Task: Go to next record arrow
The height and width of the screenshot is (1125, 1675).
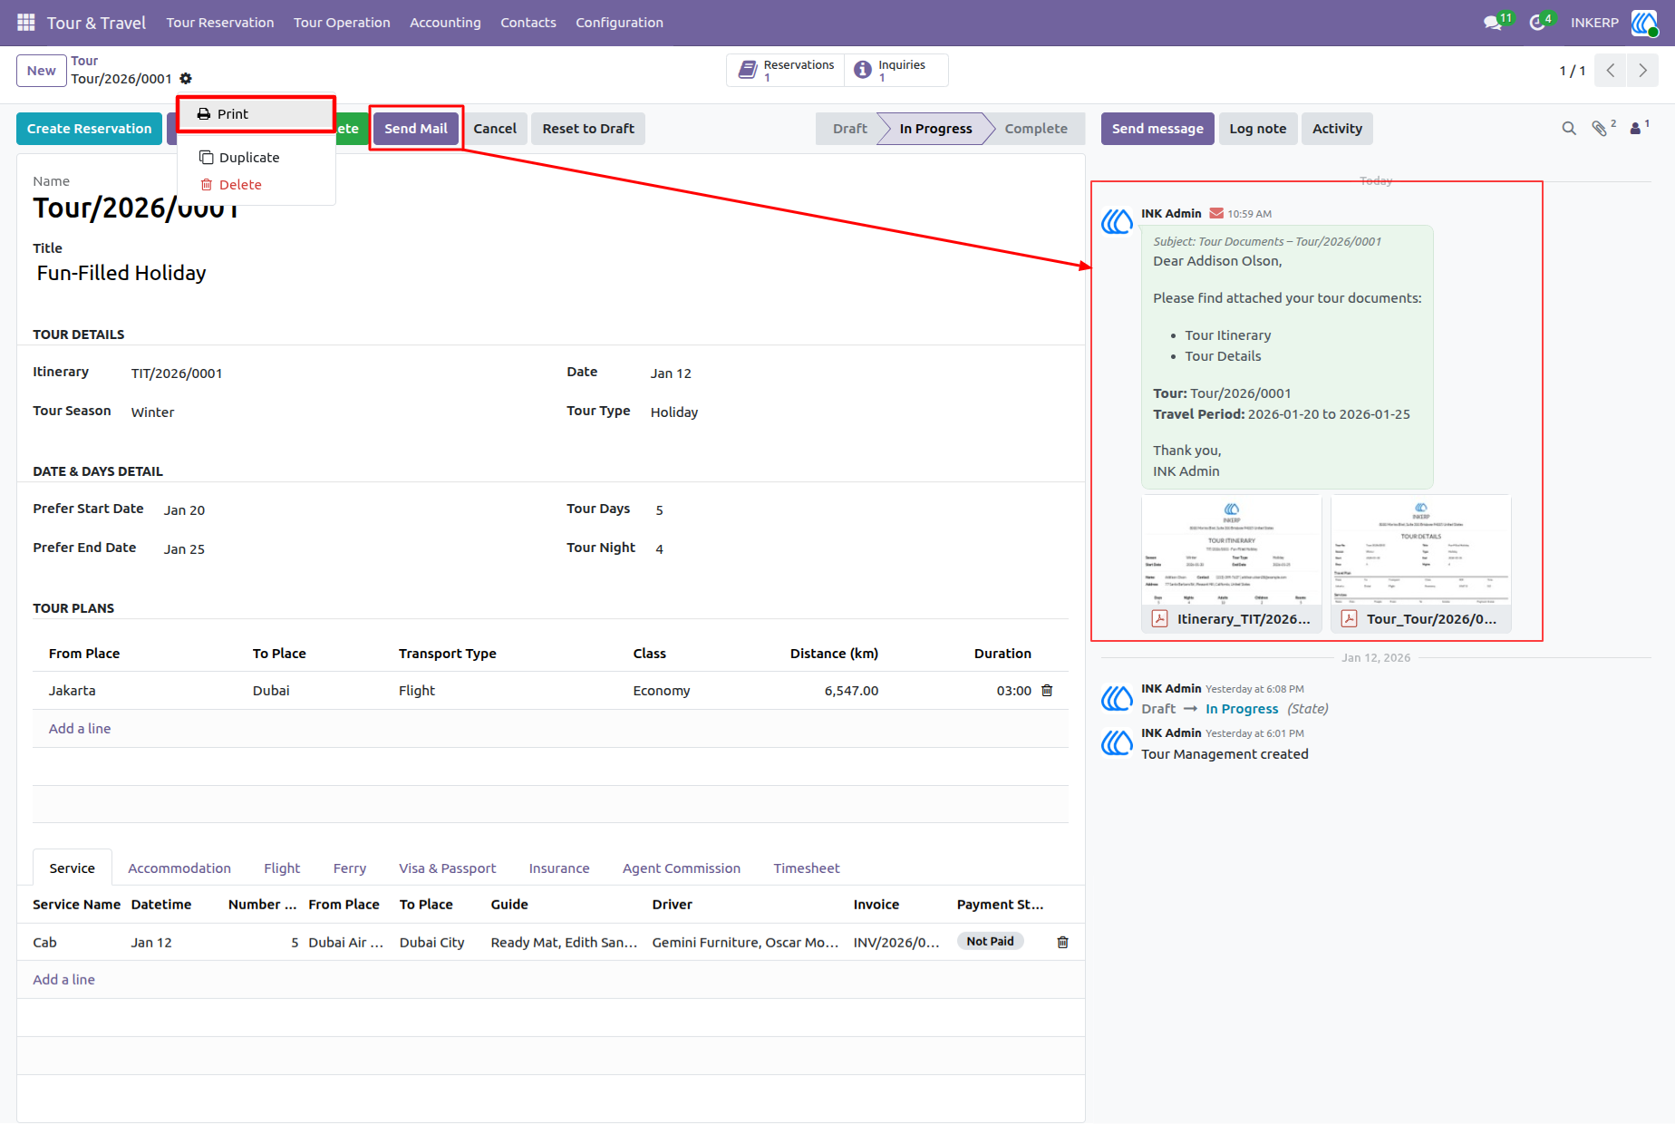Action: click(x=1642, y=70)
